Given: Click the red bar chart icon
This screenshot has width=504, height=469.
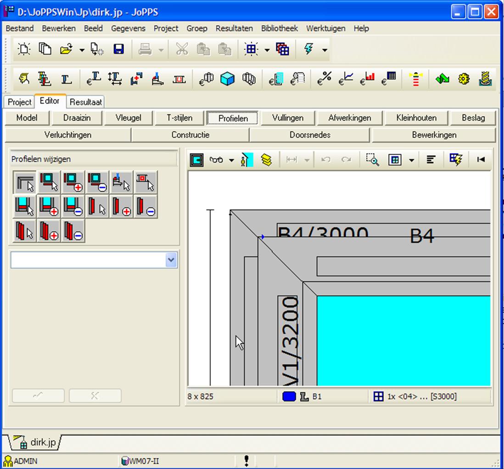Looking at the screenshot, I should coord(367,79).
